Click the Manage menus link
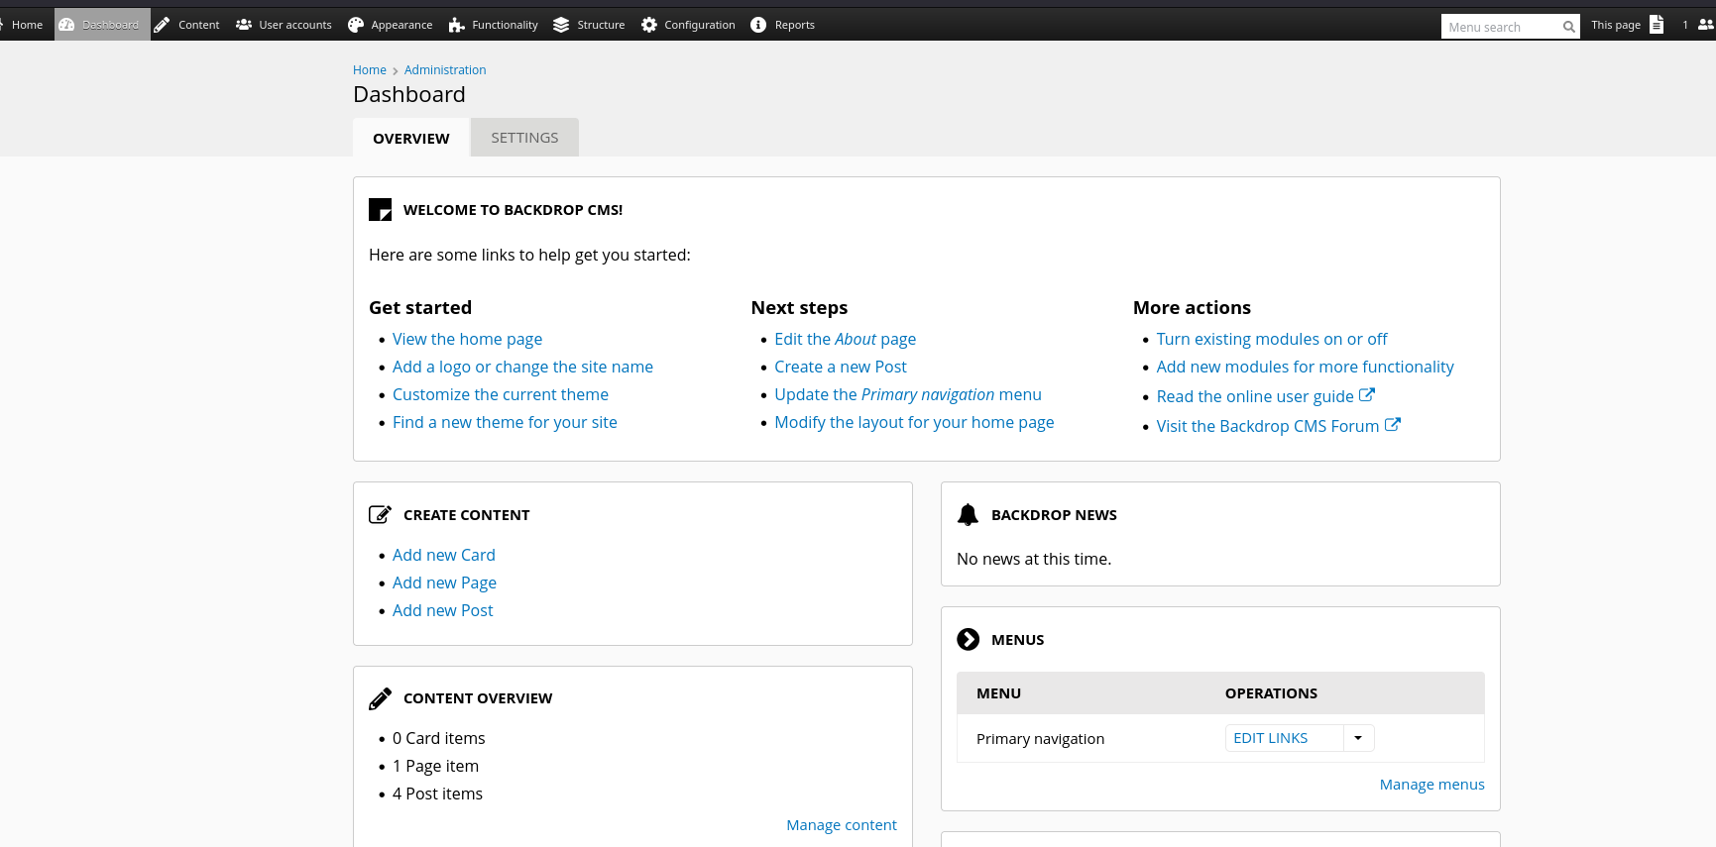The height and width of the screenshot is (847, 1716). click(1432, 785)
